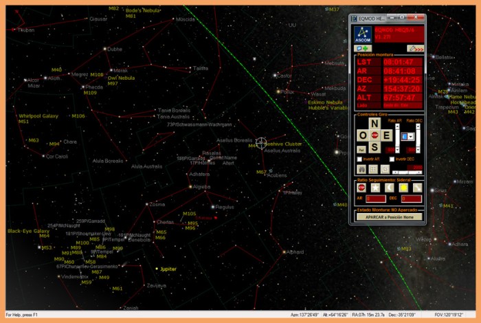Start sidereal tracking with star icon
This screenshot has width=481, height=323.
(374, 186)
